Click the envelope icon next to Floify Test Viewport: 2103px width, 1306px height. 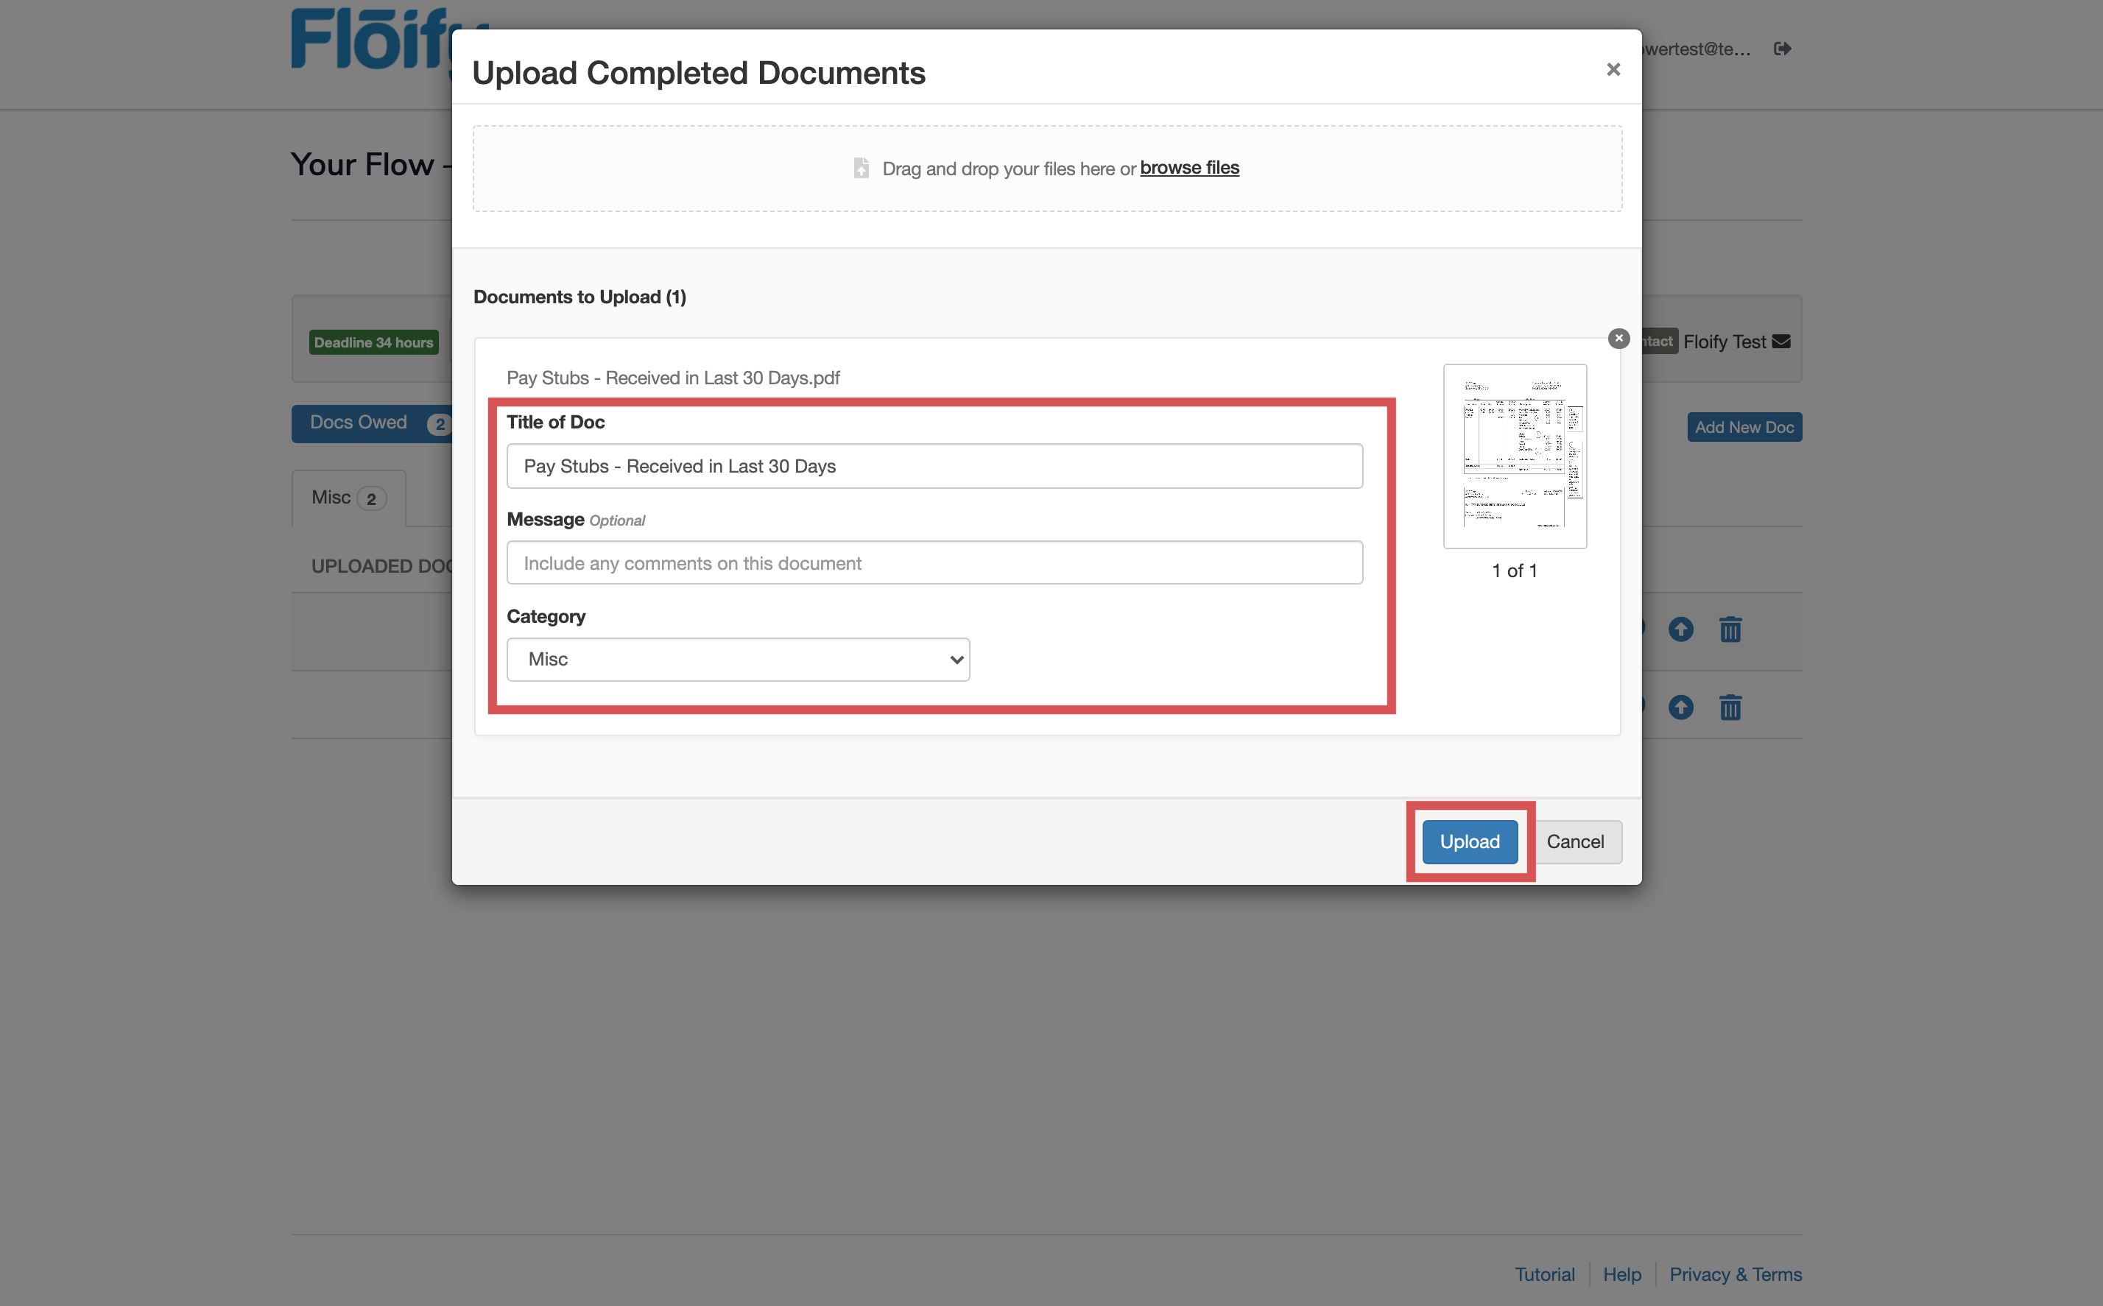click(x=1781, y=342)
